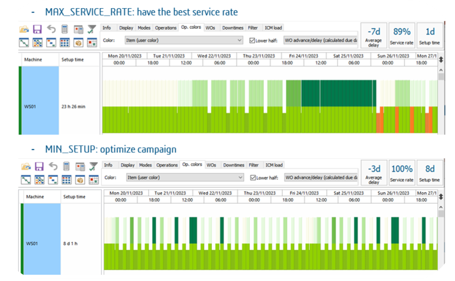Click the undo arrow in top toolbar
This screenshot has width=455, height=281.
[51, 29]
